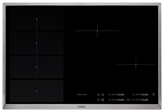The height and width of the screenshot is (112, 164).
Task: Touch the Stop+Go control
Action: (154, 95)
